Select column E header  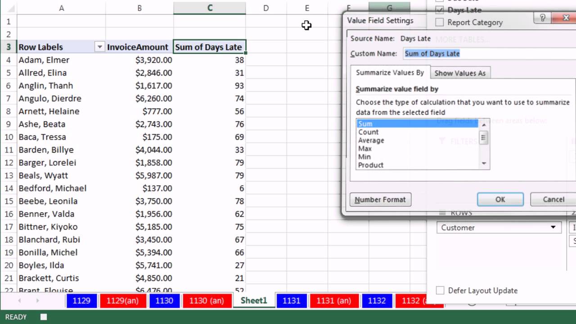307,8
